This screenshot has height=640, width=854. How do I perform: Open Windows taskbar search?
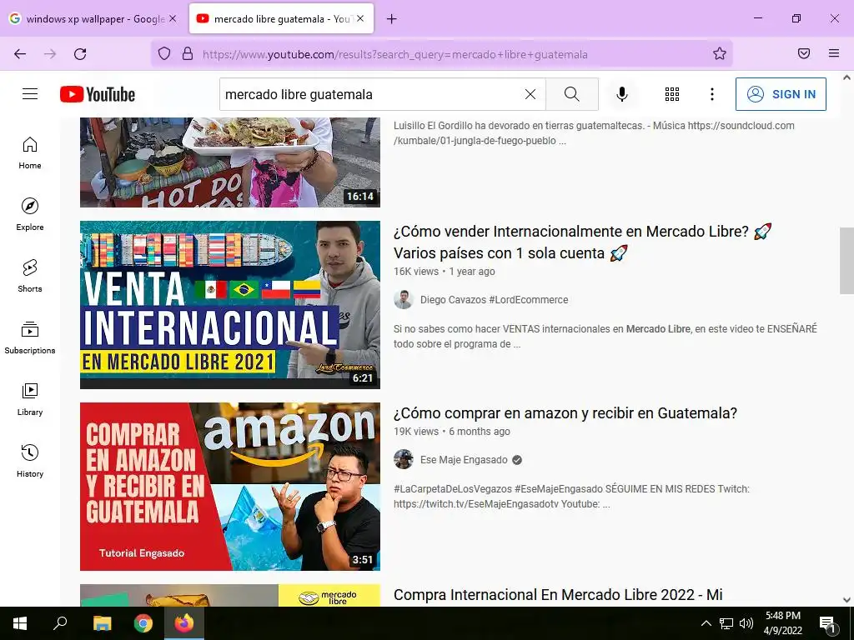point(60,623)
